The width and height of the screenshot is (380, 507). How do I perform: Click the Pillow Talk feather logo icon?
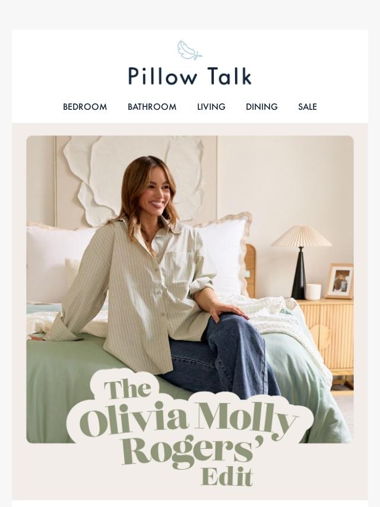189,50
